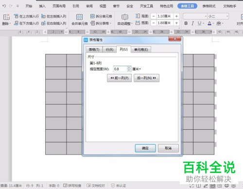Screen dimensions: 243x189
Task: Click 文档校对 in the status bar
Action: point(96,186)
